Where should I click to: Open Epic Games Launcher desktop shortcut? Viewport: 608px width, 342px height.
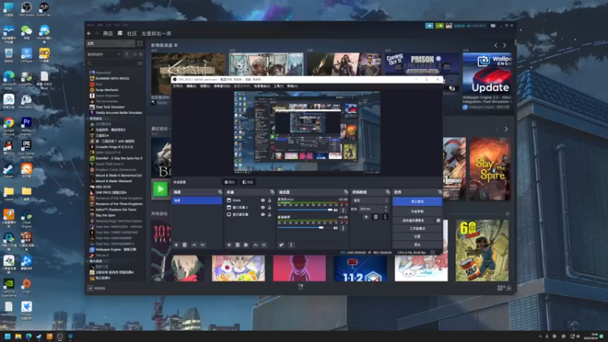tap(27, 149)
